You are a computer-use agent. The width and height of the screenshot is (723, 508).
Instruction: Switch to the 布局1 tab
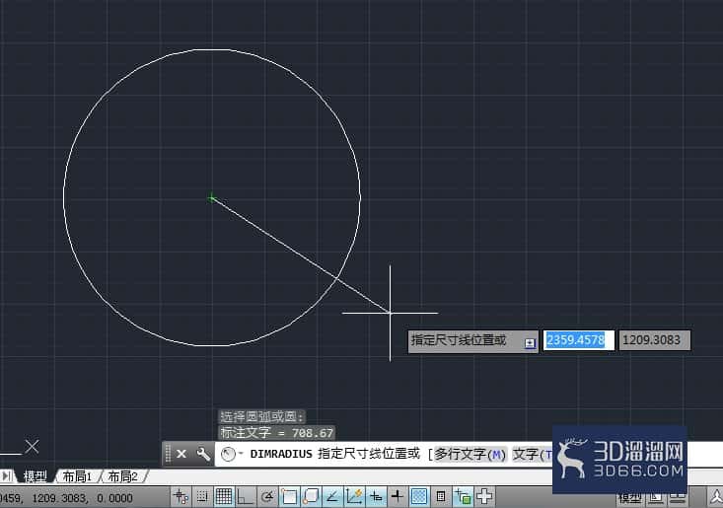click(x=77, y=476)
